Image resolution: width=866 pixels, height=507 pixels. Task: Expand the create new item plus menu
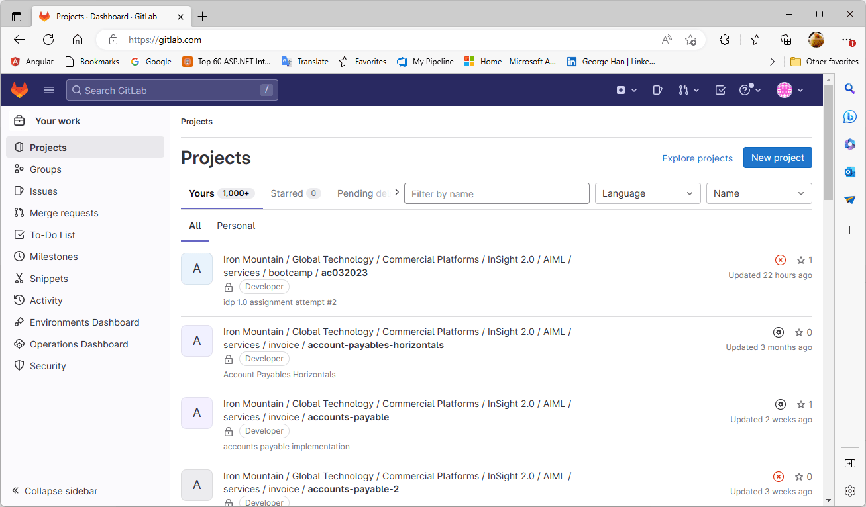tap(625, 89)
